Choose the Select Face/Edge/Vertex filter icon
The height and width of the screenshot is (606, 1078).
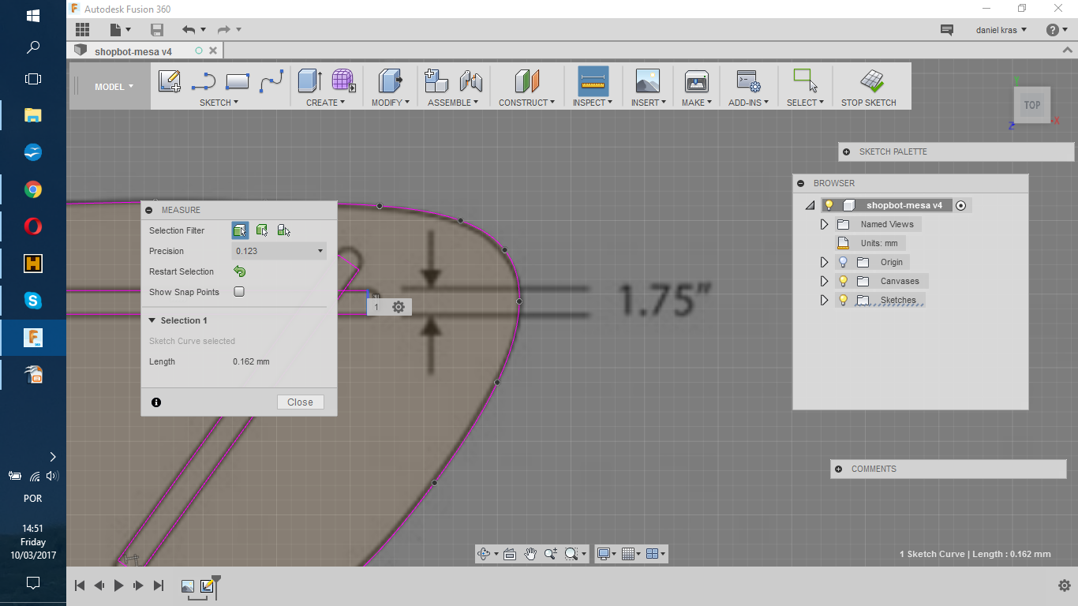(x=240, y=230)
